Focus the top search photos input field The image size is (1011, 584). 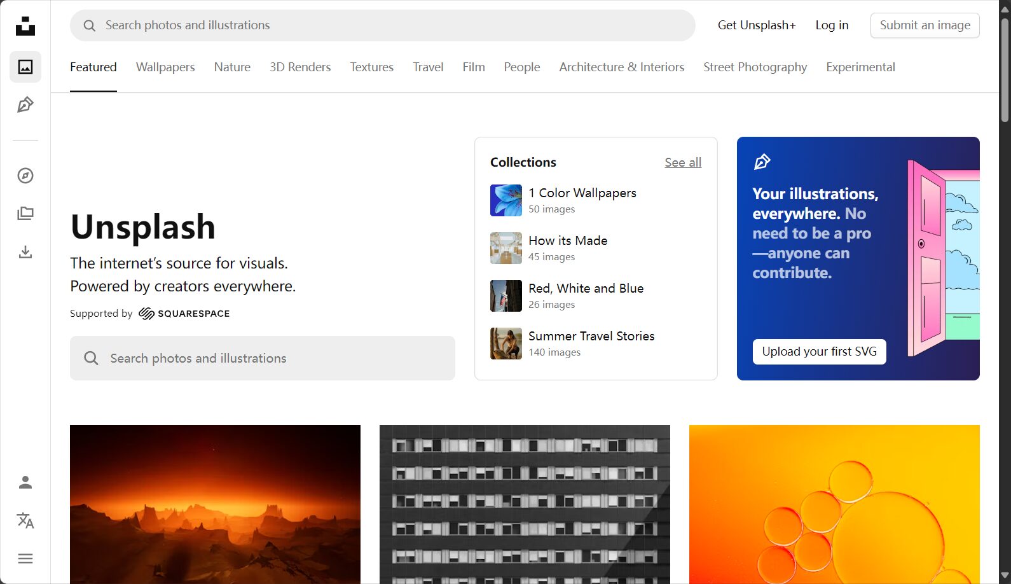(383, 25)
